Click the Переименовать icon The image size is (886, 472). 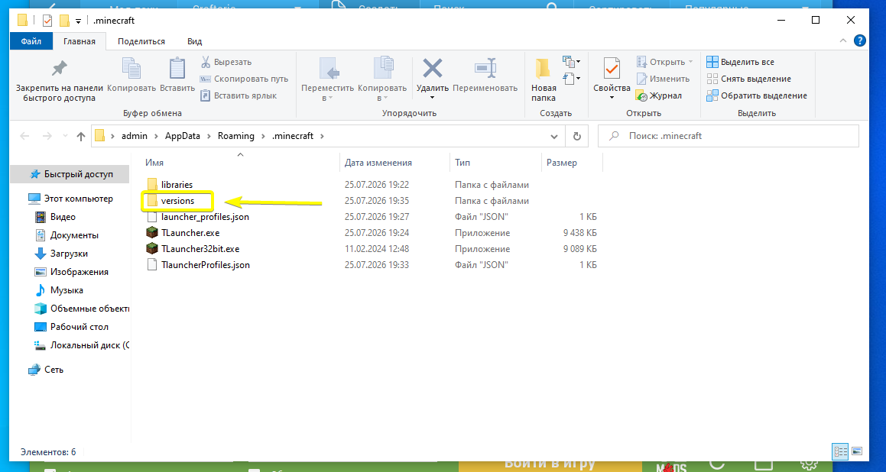pos(485,69)
